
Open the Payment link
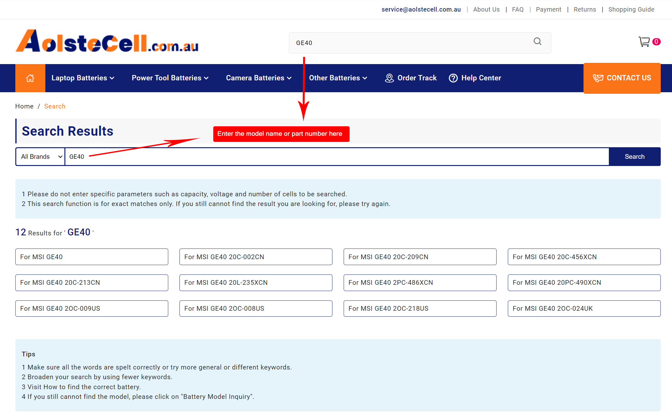point(548,9)
